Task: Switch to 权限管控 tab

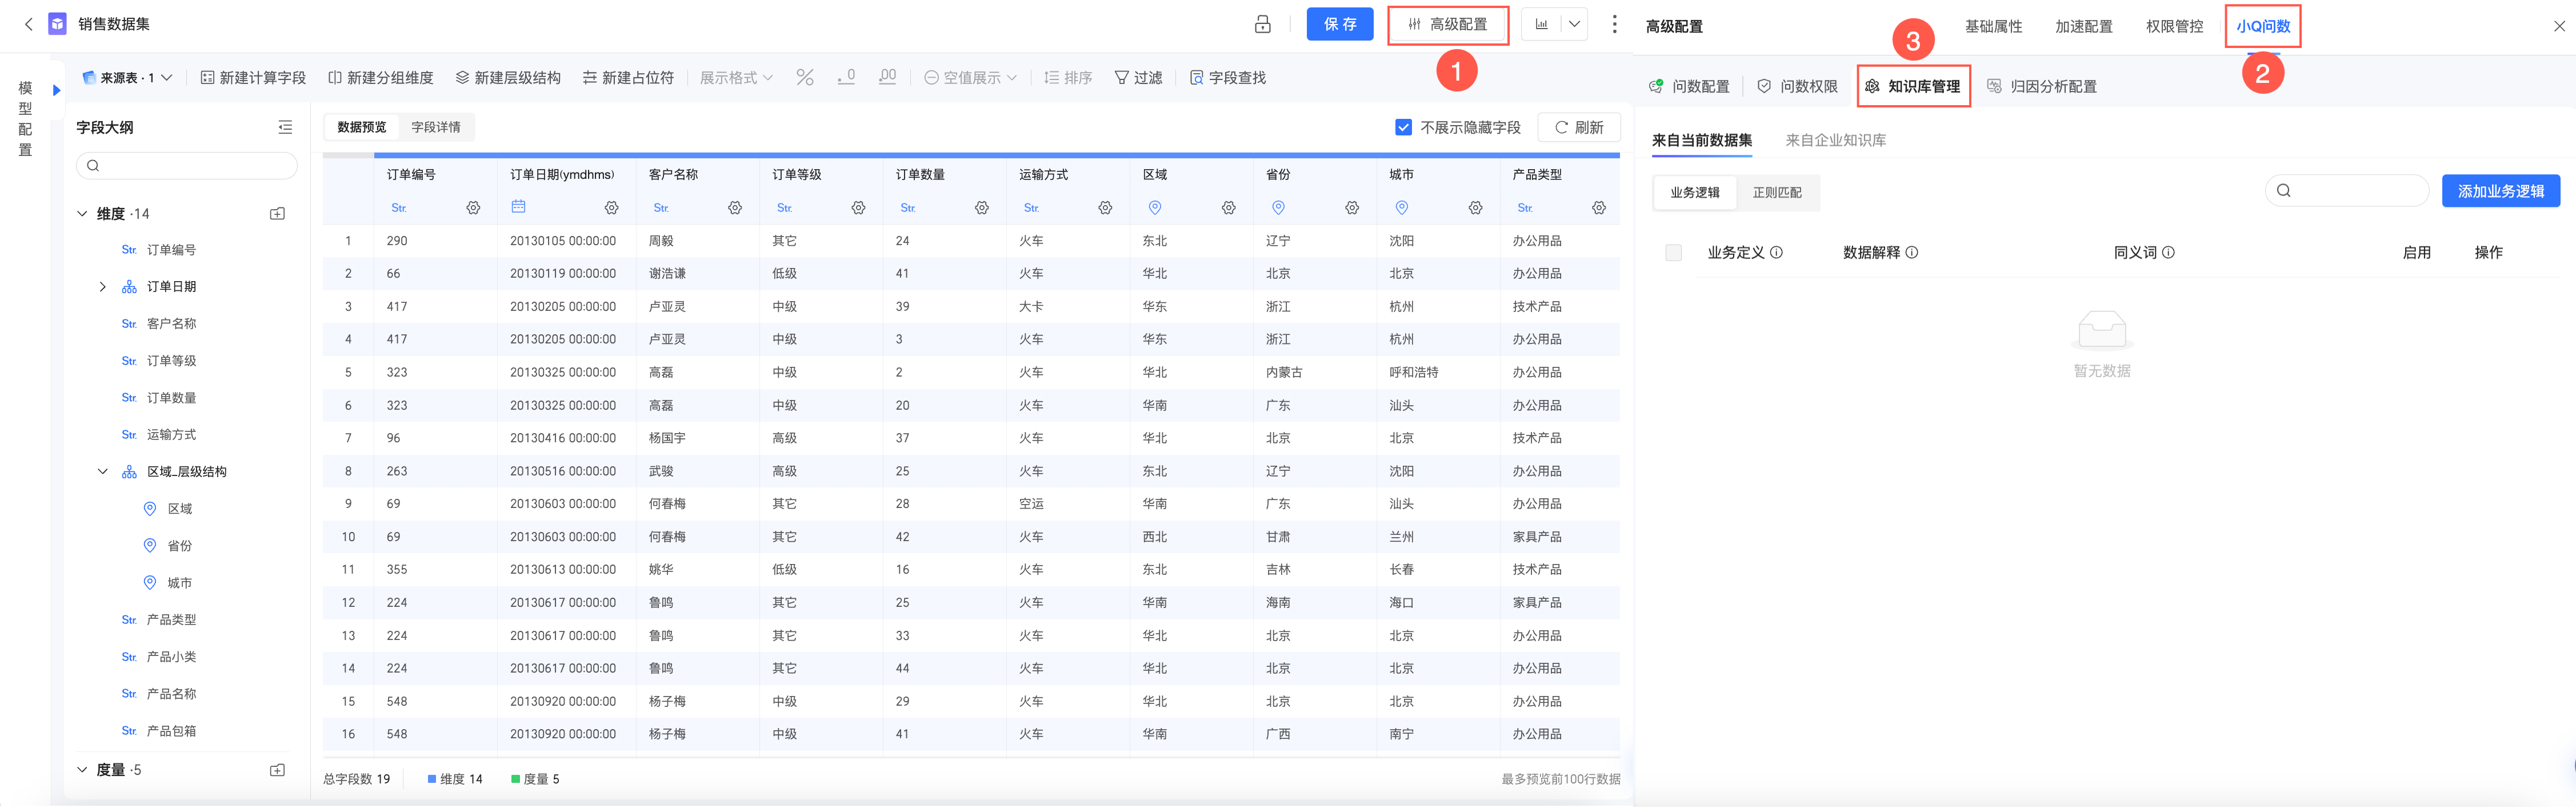Action: click(2174, 26)
